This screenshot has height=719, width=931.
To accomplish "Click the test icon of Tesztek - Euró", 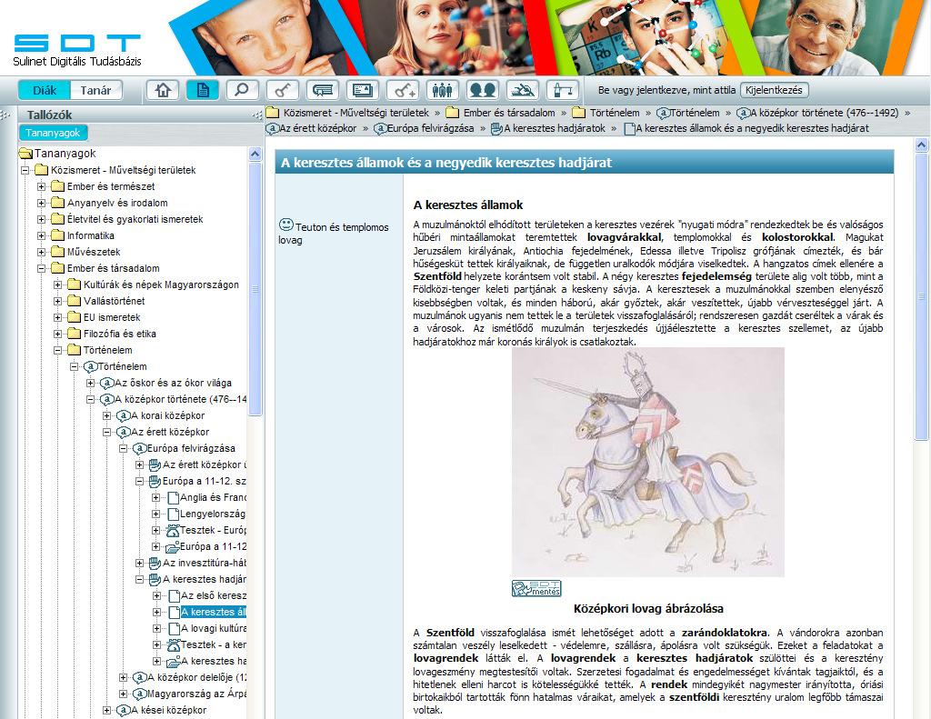I will pyautogui.click(x=173, y=530).
